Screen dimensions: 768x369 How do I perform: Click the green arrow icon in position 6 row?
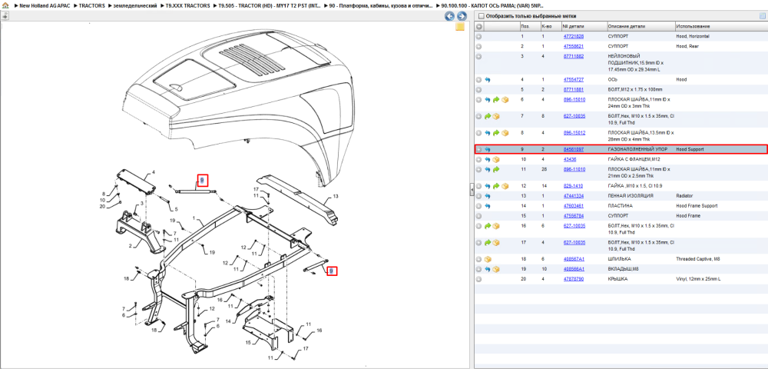495,99
